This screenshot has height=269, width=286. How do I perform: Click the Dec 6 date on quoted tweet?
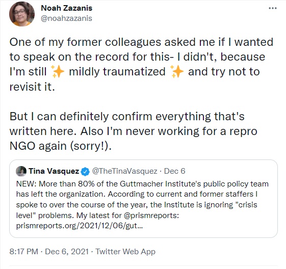(174, 171)
